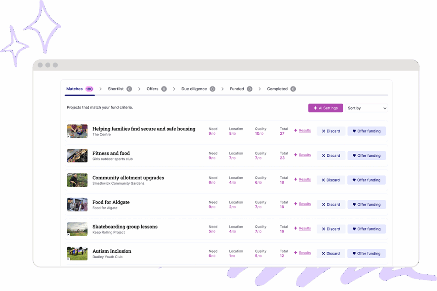Click the Funded count badge

(x=249, y=89)
